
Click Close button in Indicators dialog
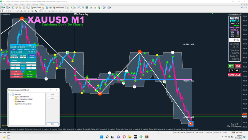[52, 124]
